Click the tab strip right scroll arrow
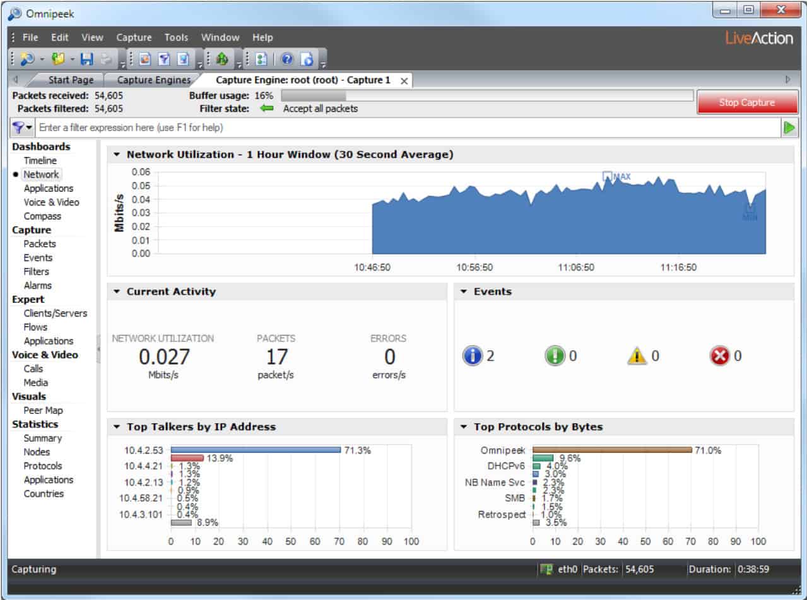The height and width of the screenshot is (600, 807). click(787, 80)
